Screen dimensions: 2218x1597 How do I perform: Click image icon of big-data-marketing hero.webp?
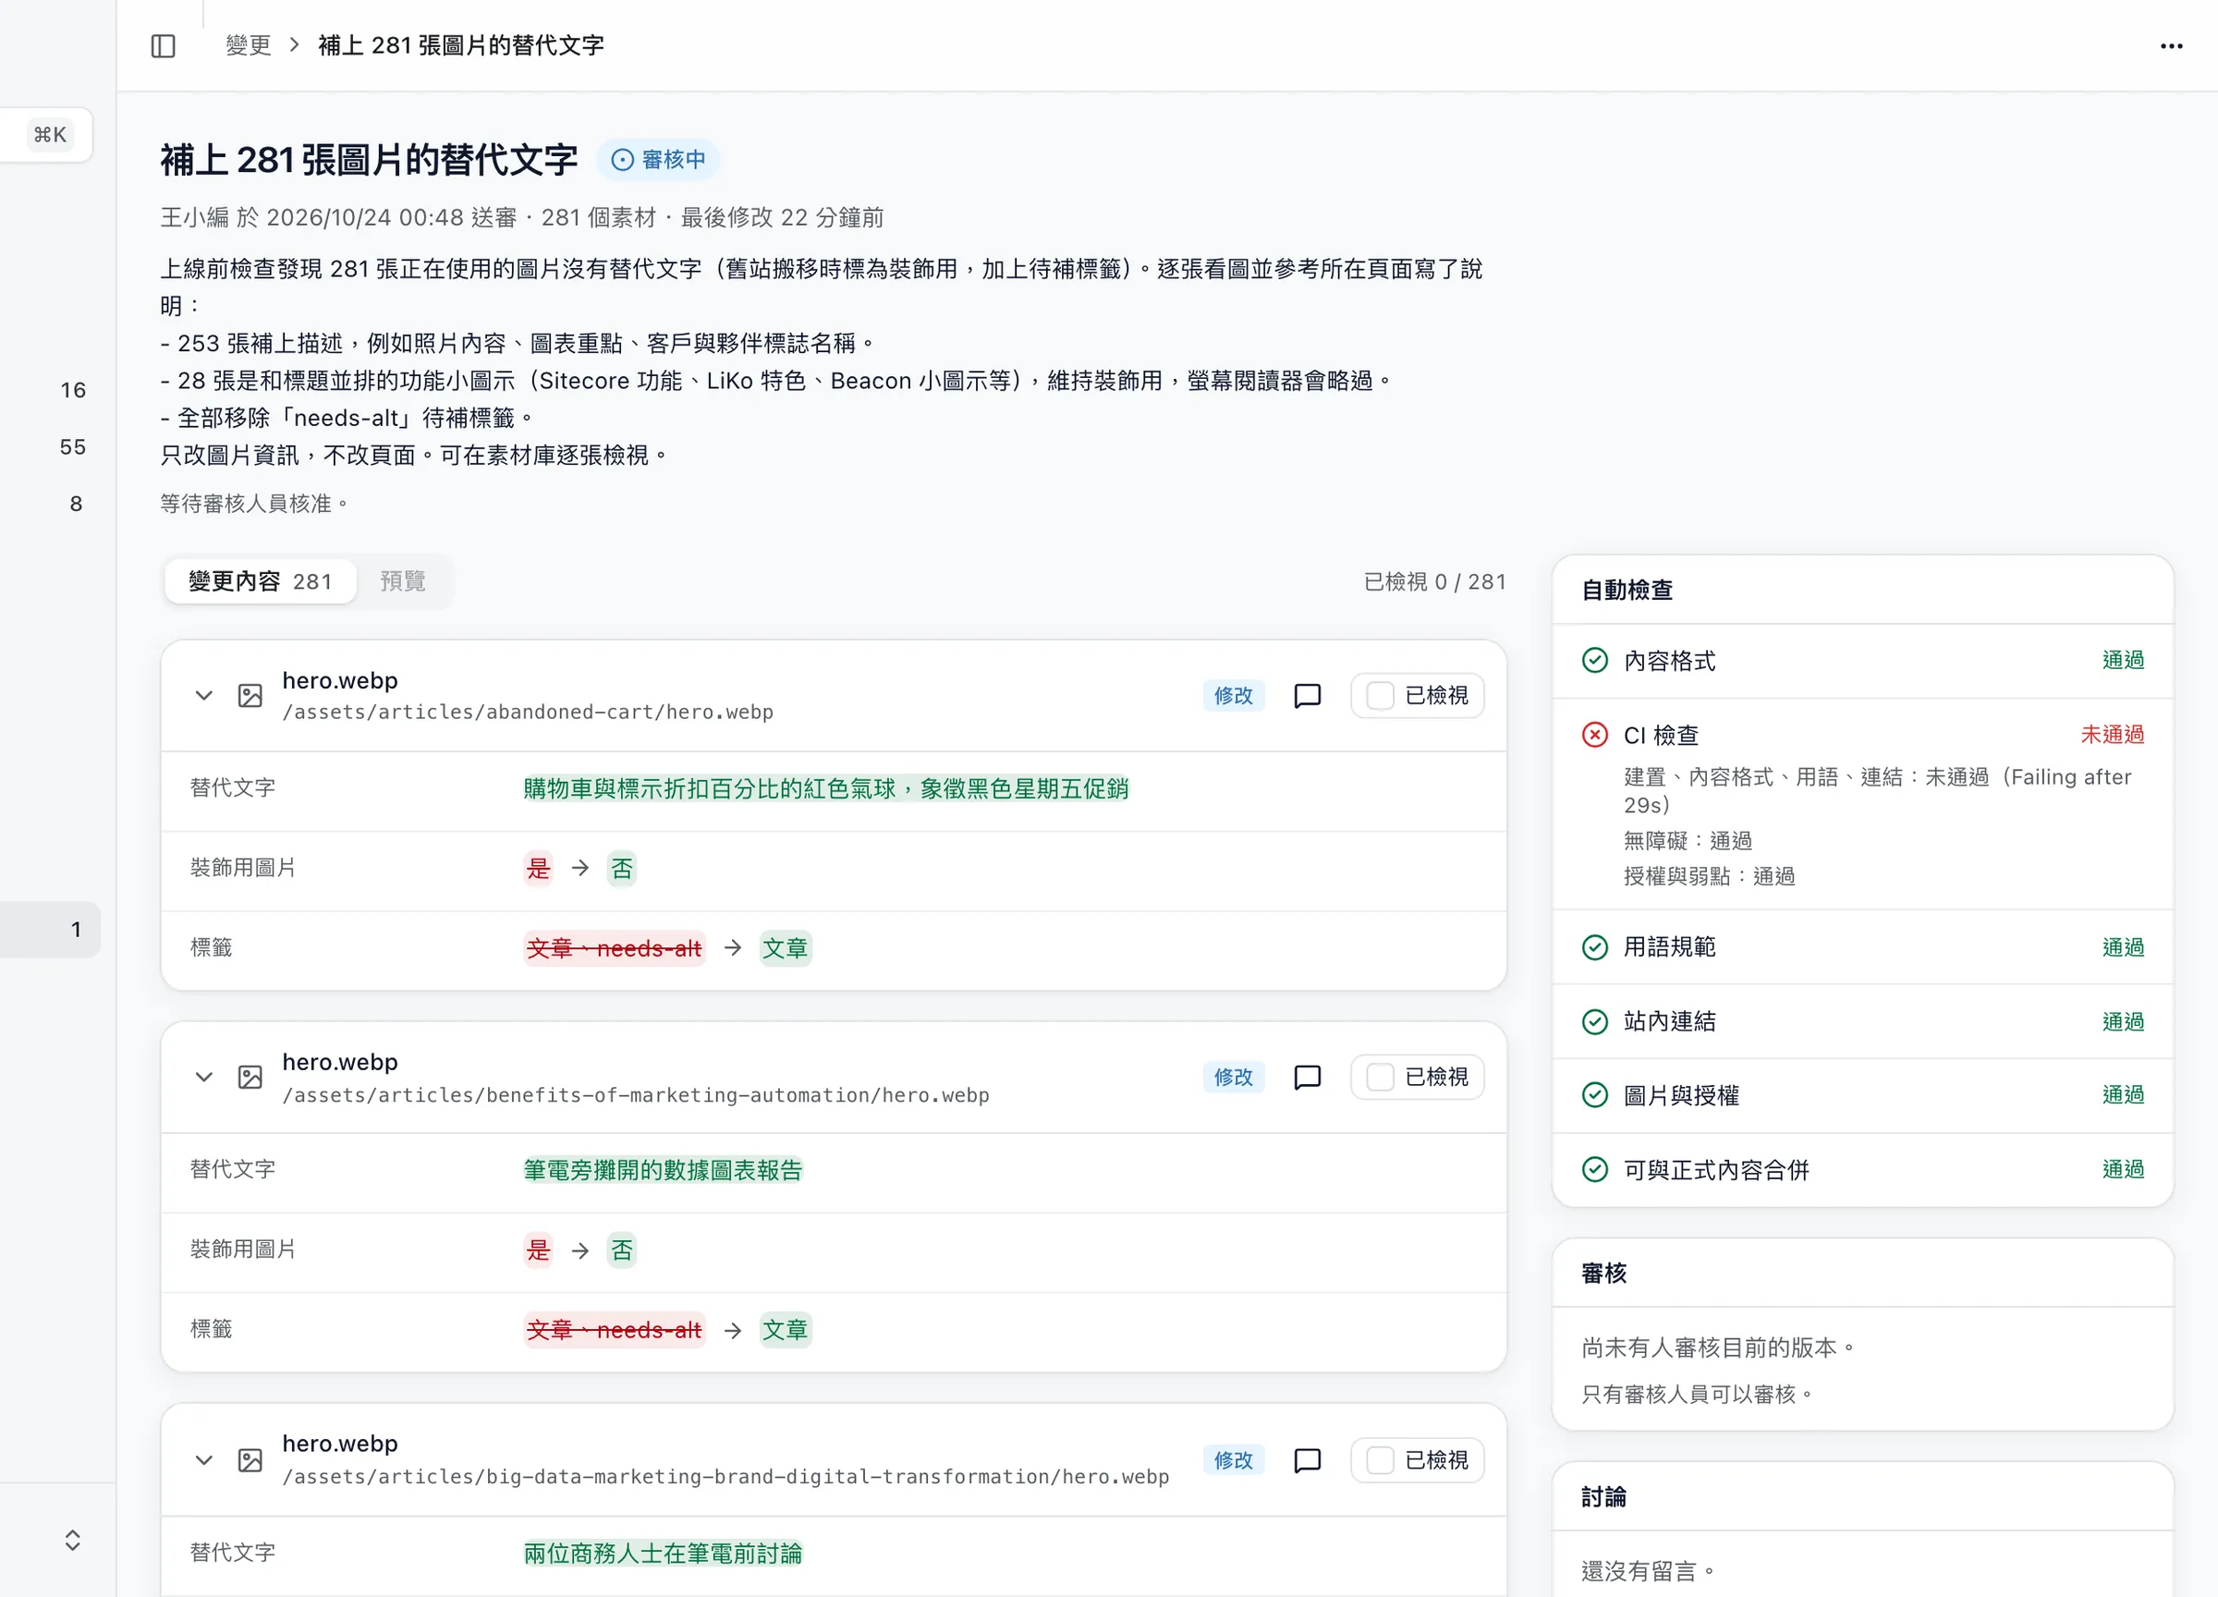(250, 1460)
